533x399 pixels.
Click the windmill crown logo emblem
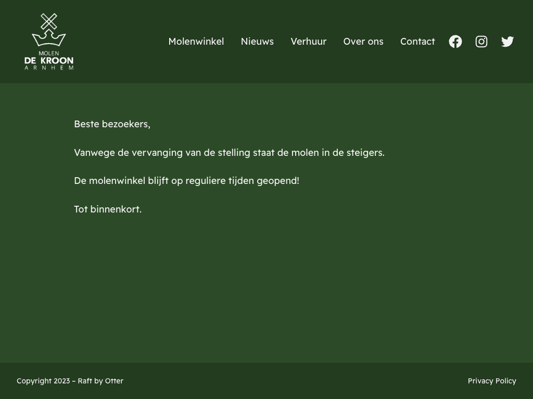pos(49,30)
